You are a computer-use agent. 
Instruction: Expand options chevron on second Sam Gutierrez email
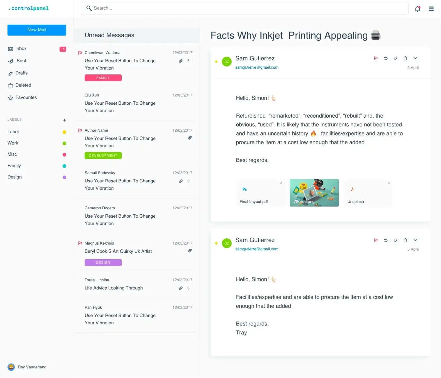click(415, 240)
